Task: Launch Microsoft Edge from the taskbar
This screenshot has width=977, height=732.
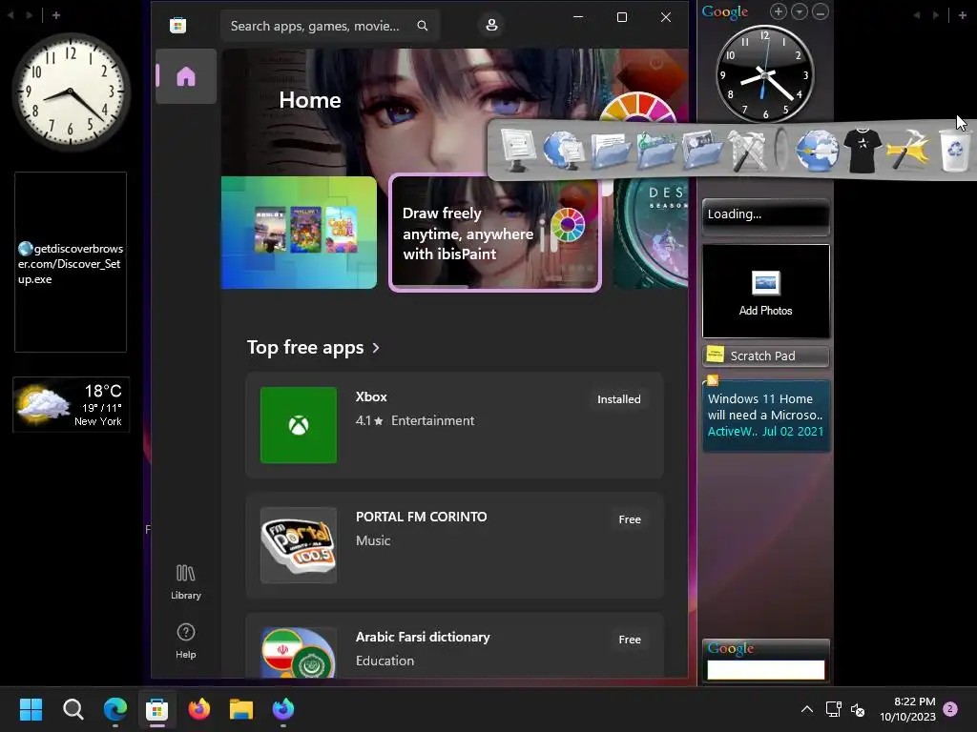Action: pos(115,709)
